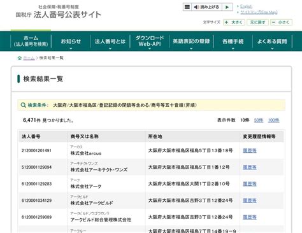Open the read-aloud menu list icon
This screenshot has width=302, height=233.
tap(187, 7)
